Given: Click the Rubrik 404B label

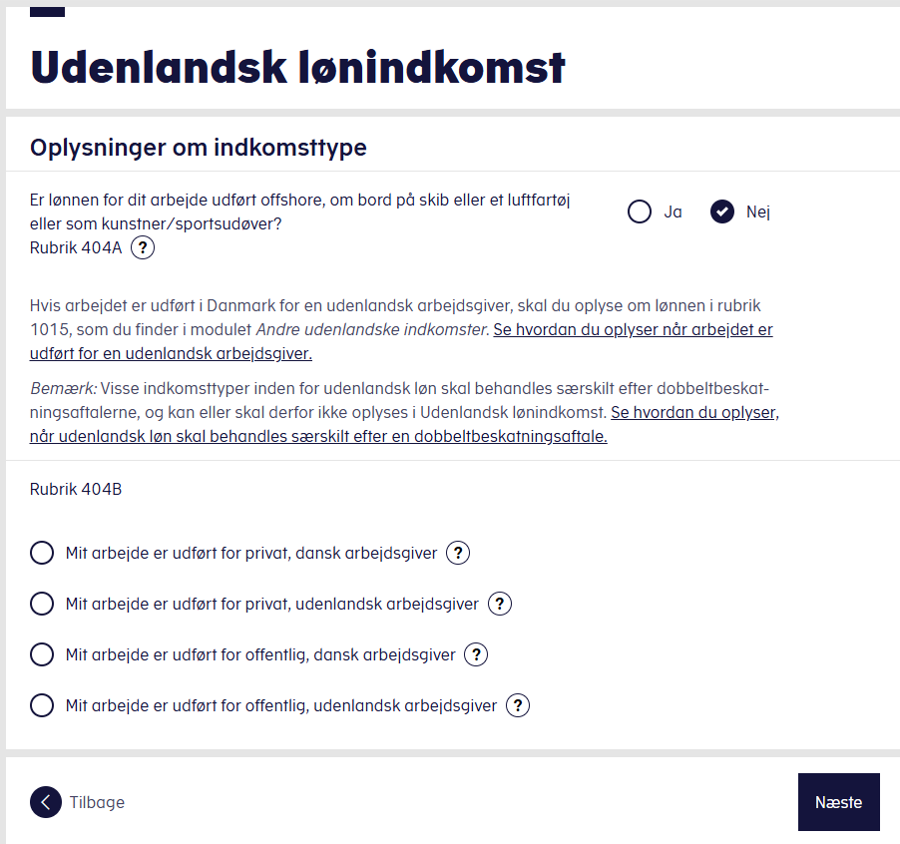Looking at the screenshot, I should tap(76, 490).
